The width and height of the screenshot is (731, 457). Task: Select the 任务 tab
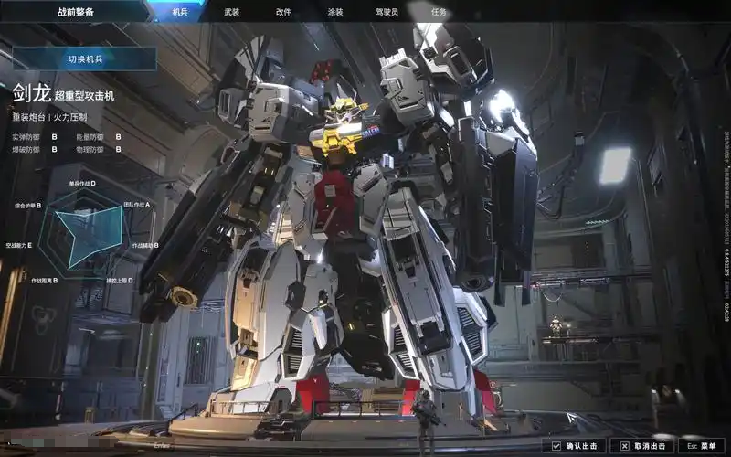coord(439,12)
